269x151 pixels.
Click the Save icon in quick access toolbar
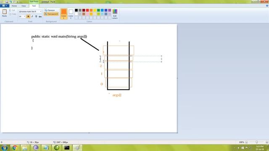[7, 2]
